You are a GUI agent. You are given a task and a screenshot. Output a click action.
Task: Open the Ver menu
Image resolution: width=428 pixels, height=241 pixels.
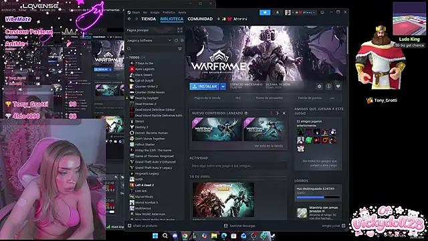click(145, 12)
